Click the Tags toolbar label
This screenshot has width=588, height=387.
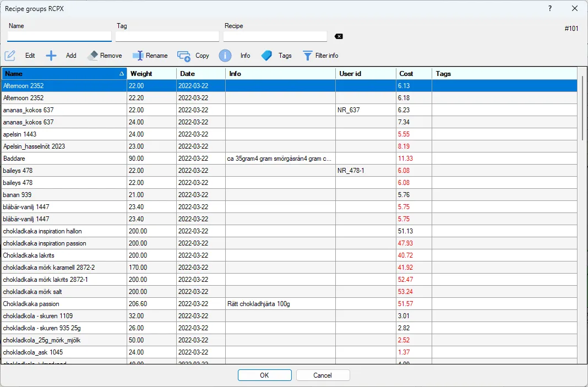(x=285, y=56)
